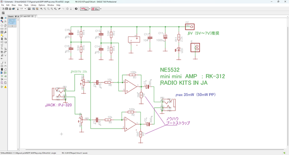Click the Design Link button
This screenshot has width=289, height=155.
pos(84,9)
